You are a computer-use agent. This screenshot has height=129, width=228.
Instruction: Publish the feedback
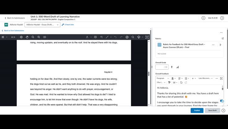[197, 110]
